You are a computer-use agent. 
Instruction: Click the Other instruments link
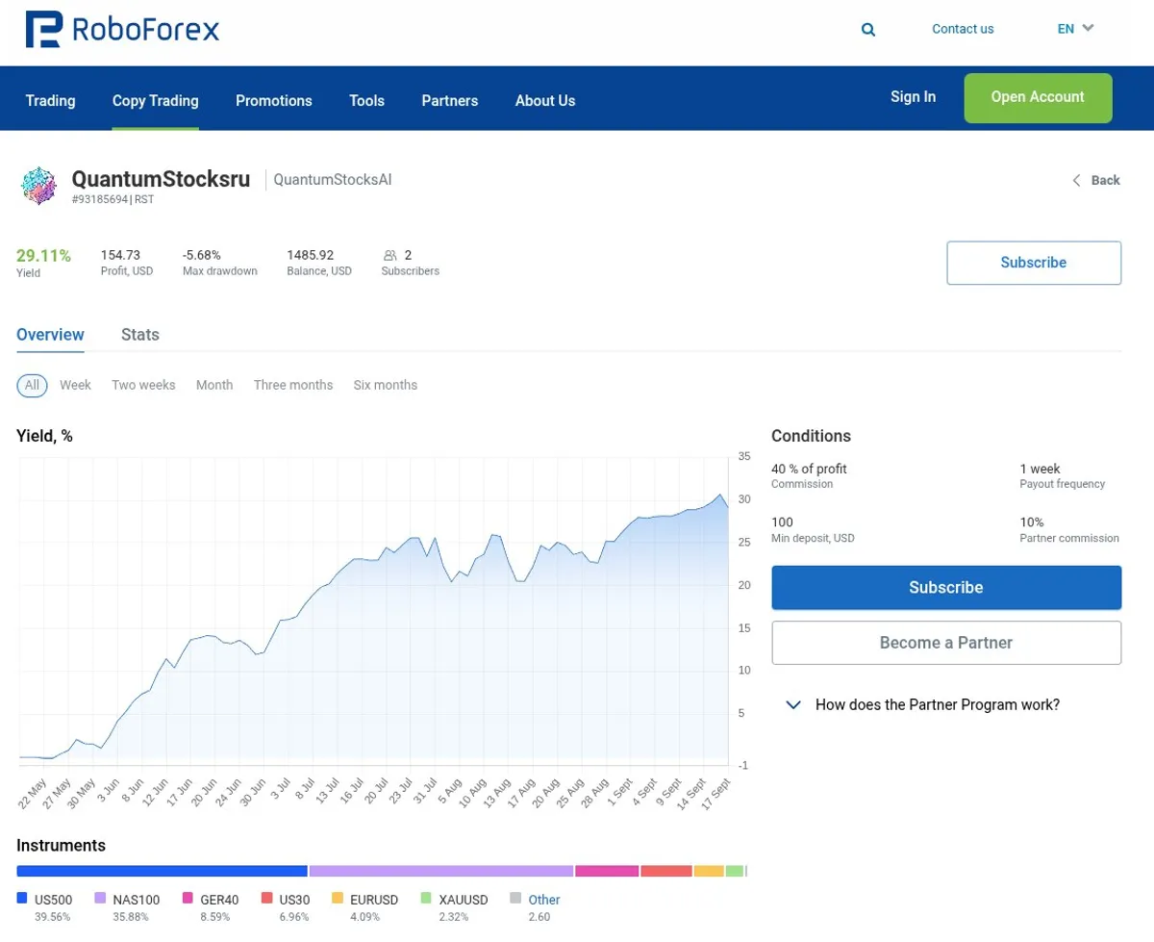point(544,900)
